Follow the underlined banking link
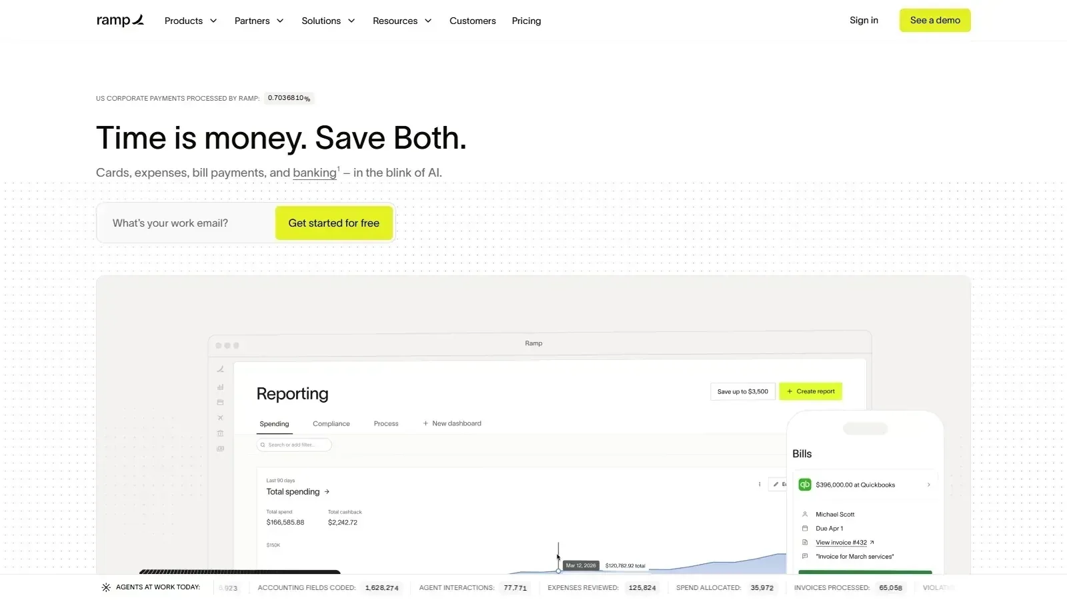 point(315,173)
